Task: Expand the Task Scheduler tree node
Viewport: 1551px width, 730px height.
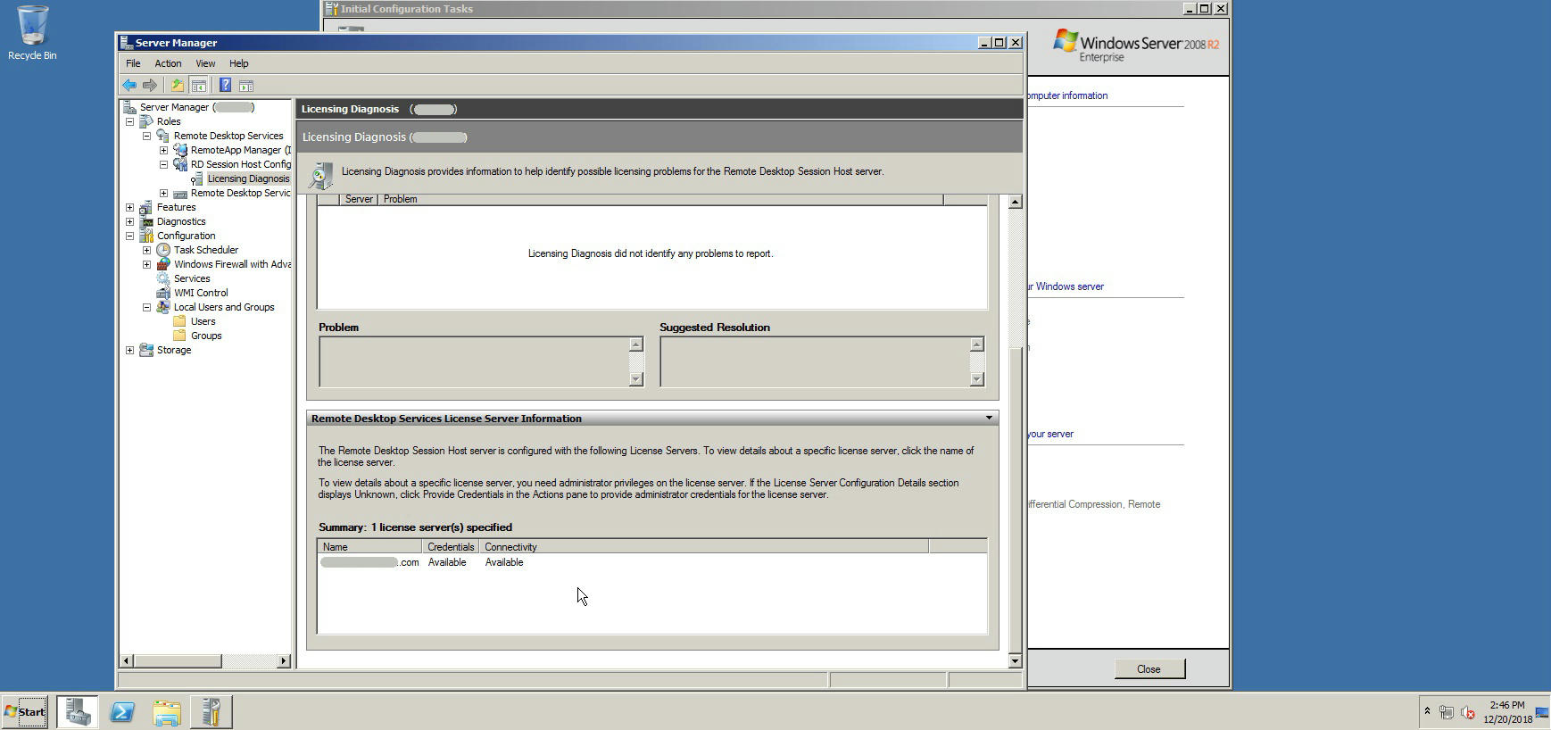Action: point(147,250)
